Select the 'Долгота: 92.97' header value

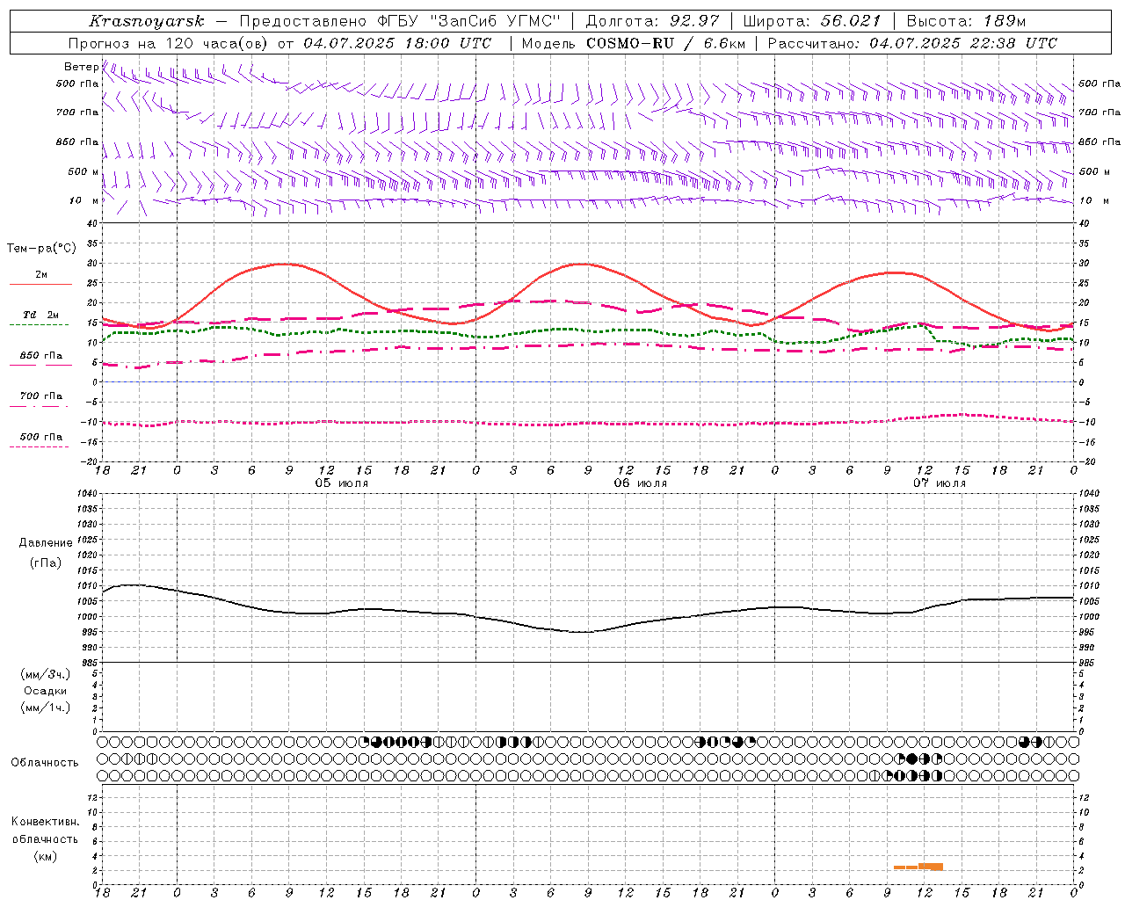[651, 21]
